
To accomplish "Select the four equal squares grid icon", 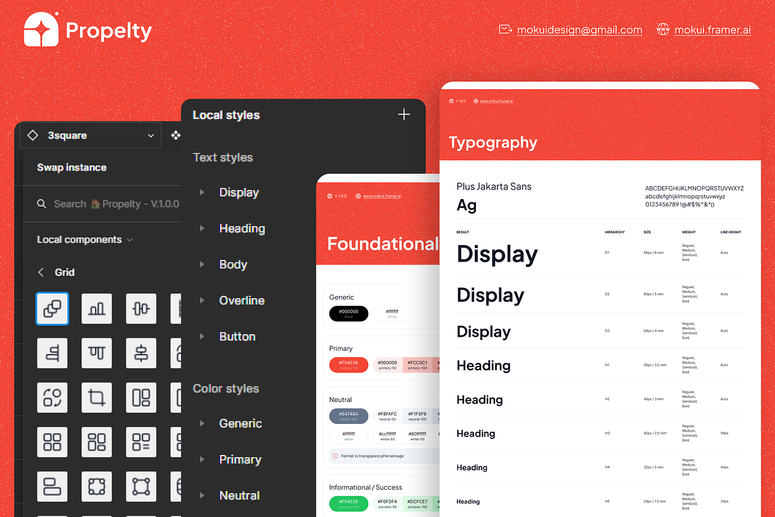I will (52, 442).
